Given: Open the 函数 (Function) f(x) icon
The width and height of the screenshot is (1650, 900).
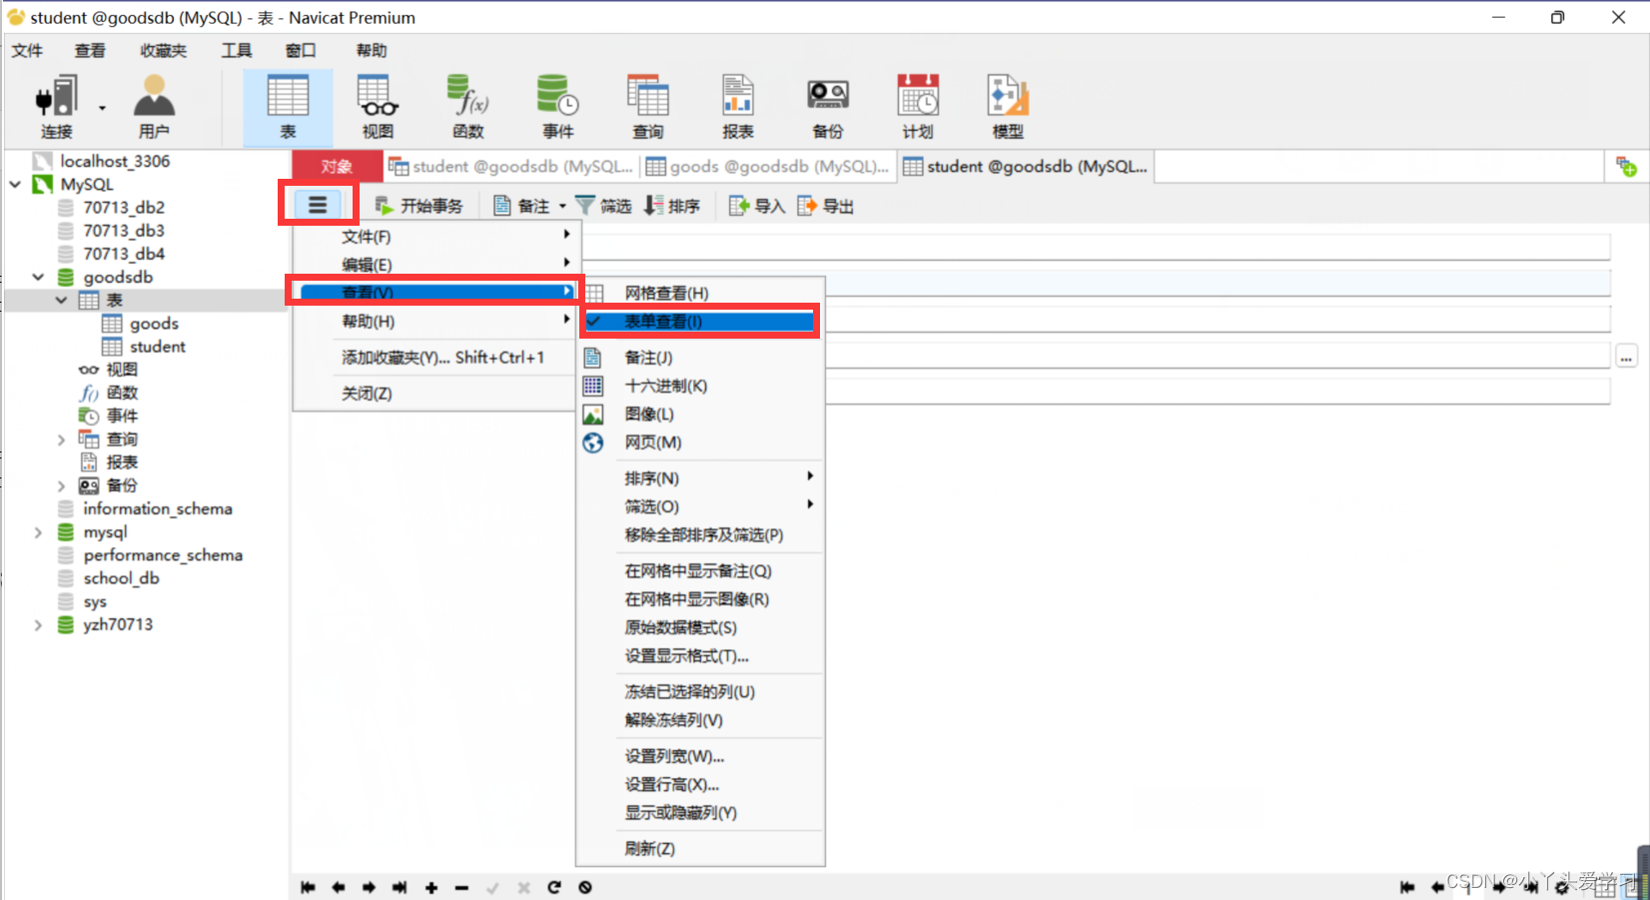Looking at the screenshot, I should click(x=467, y=107).
